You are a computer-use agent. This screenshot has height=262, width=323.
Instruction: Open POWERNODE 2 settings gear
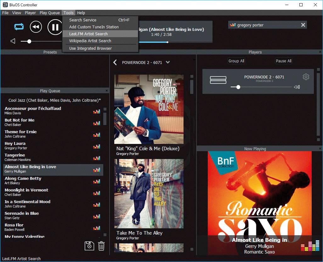[x=306, y=77]
